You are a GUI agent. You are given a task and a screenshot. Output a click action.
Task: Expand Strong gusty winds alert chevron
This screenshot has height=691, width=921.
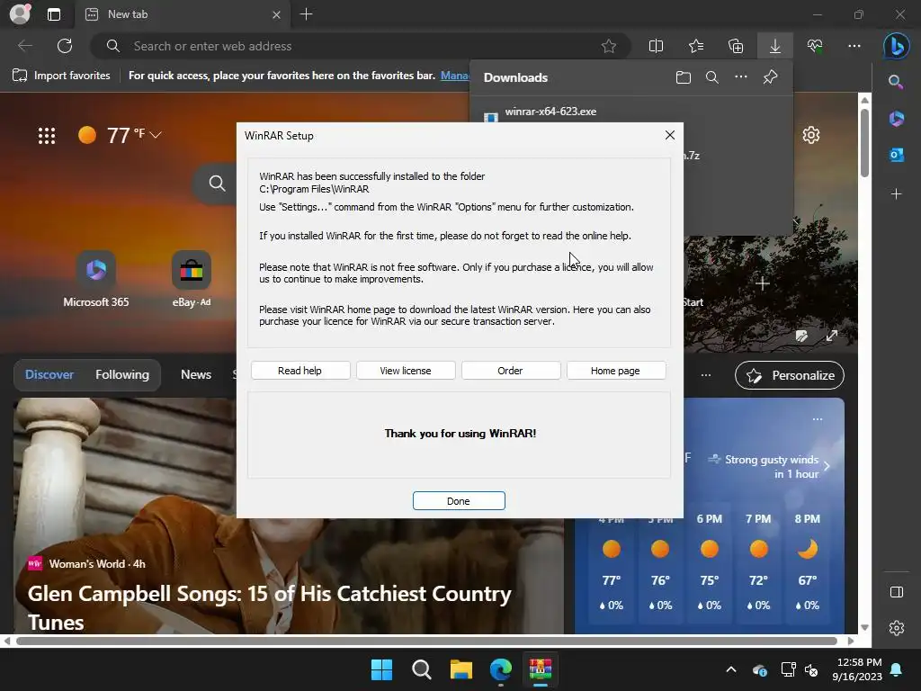827,467
